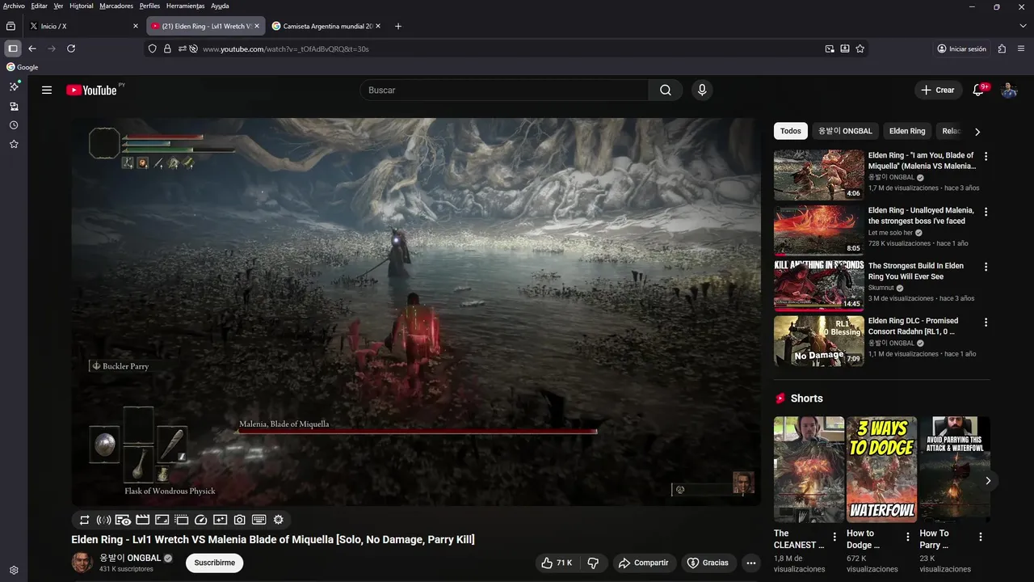
Task: Open the Archivo menu
Action: click(14, 6)
